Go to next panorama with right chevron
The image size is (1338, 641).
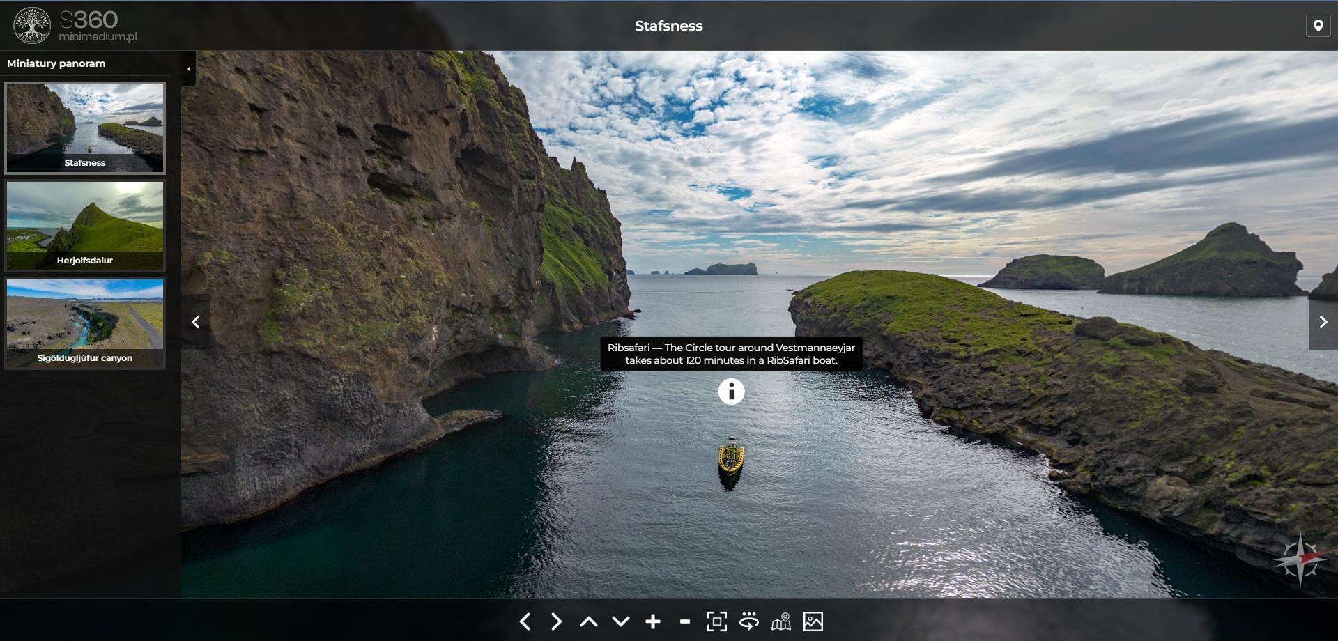pos(1323,322)
